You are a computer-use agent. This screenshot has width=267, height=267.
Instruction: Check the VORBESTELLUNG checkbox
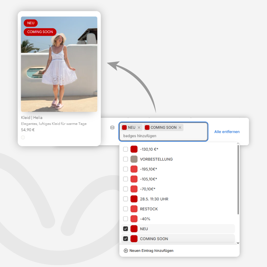[125, 159]
